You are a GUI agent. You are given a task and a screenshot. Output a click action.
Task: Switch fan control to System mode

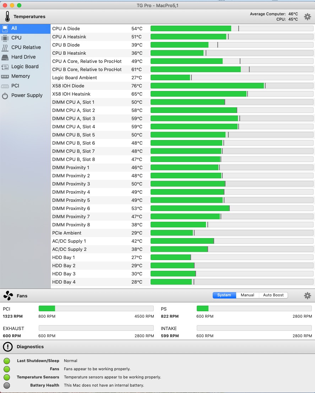tap(224, 295)
